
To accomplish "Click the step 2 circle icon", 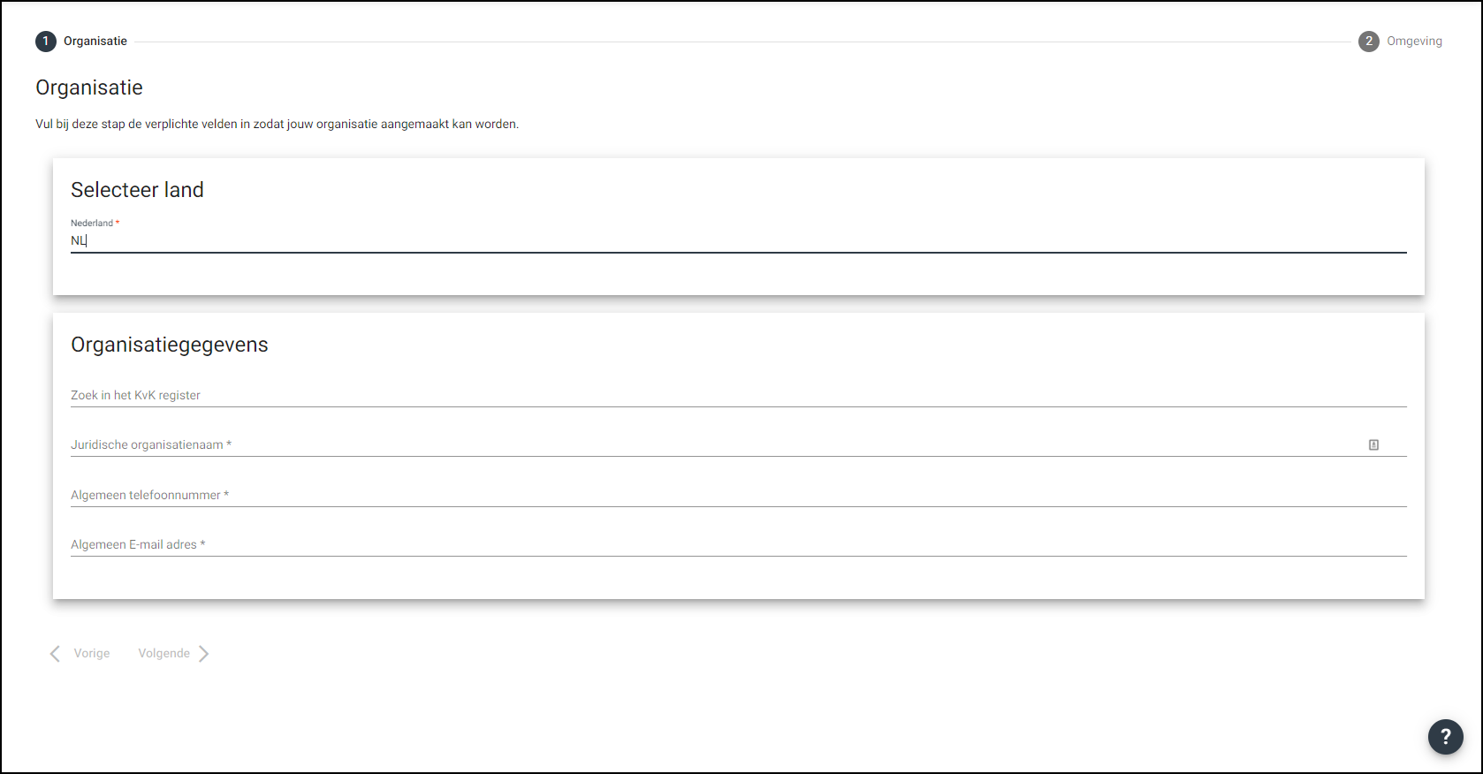I will pyautogui.click(x=1368, y=42).
